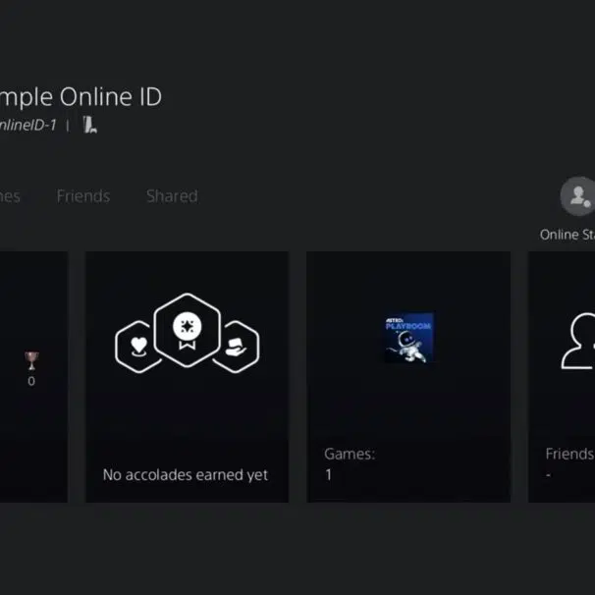Click the bronze trophy cup icon
Screen dimensions: 595x595
point(31,360)
